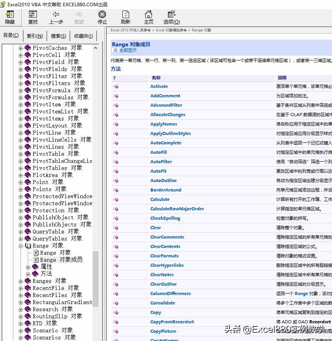Expand the 属性 node under Range
The height and width of the screenshot is (341, 332).
28,267
